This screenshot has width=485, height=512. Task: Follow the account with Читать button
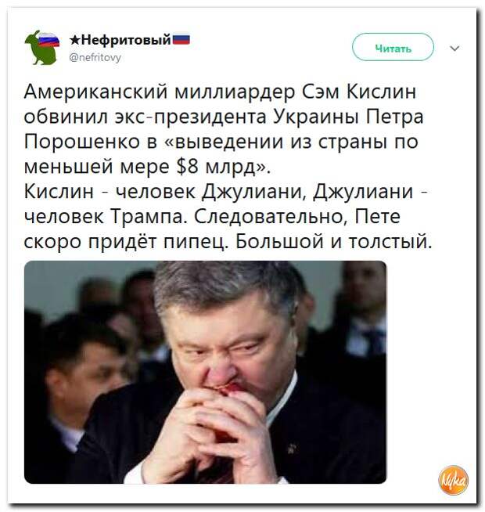[x=393, y=47]
